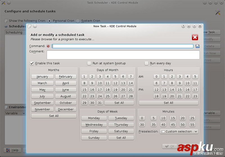Toggle the December month button
Image resolution: width=225 pixels, height=157 pixels.
pyautogui.click(x=66, y=109)
